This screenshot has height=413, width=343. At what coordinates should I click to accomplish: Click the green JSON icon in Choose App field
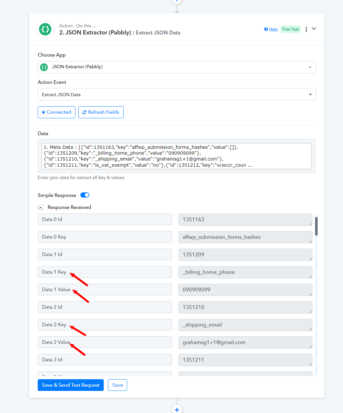click(x=44, y=67)
